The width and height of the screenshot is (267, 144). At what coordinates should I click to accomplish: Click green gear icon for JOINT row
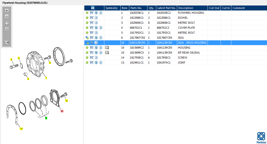coord(87,63)
